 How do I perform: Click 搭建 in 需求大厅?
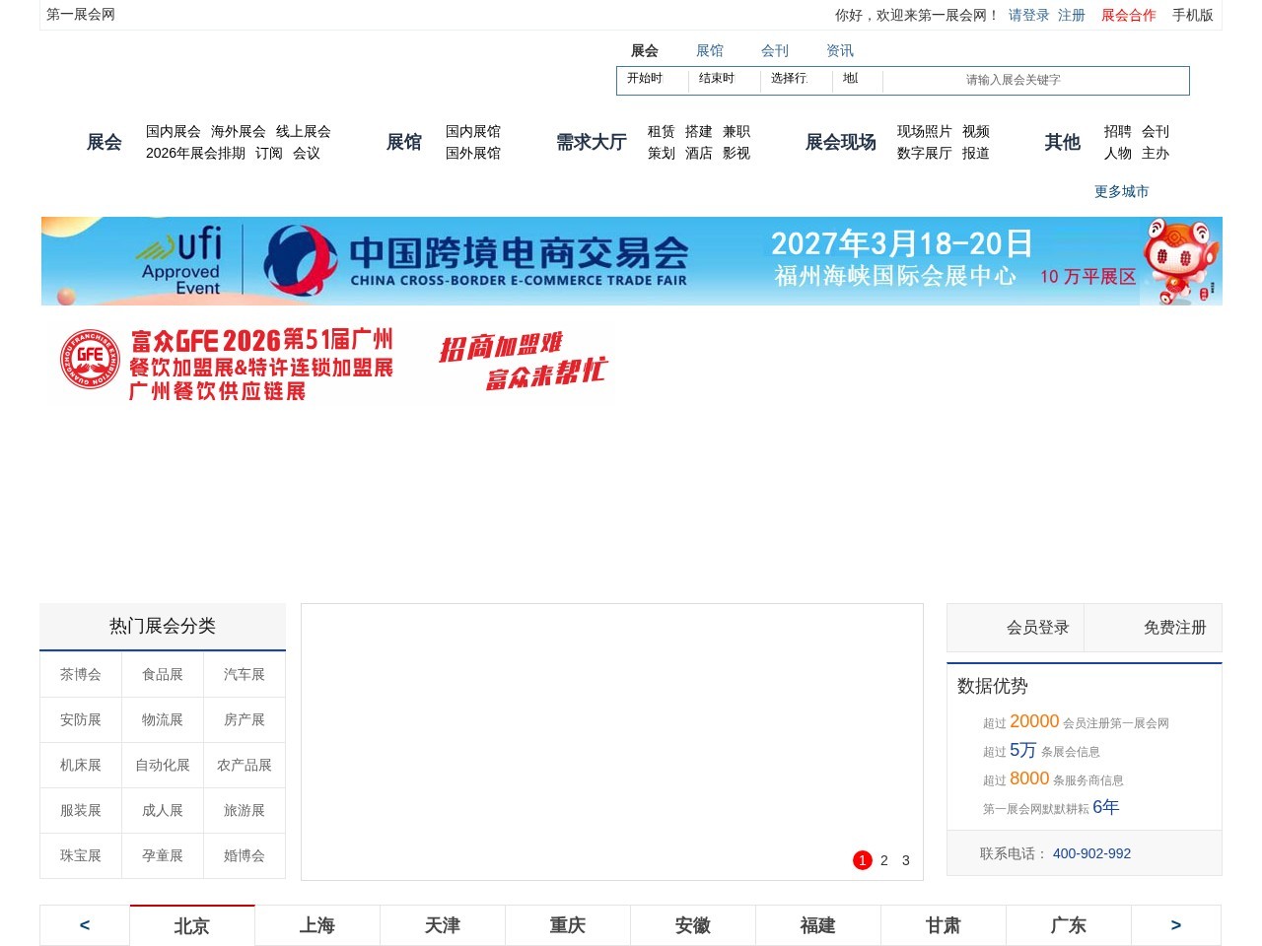699,131
